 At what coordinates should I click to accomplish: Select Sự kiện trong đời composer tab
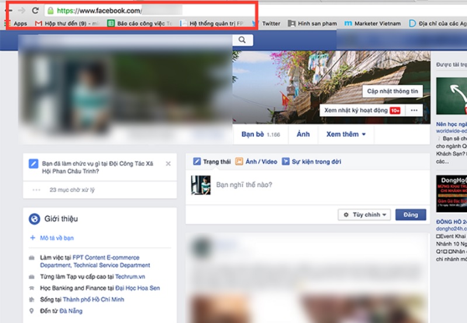click(x=312, y=162)
